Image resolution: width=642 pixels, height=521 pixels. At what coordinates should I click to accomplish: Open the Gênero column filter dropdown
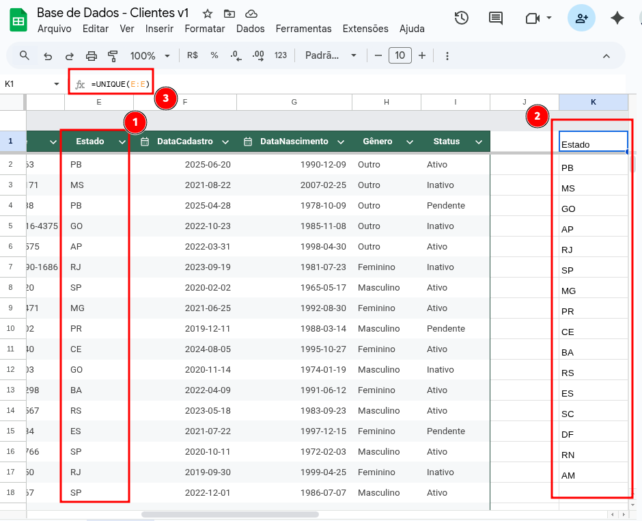click(409, 142)
